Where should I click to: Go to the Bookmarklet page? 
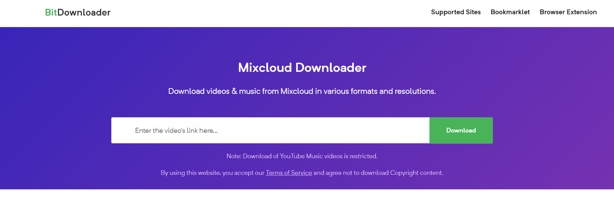[x=510, y=12]
